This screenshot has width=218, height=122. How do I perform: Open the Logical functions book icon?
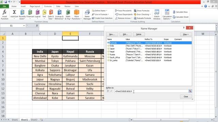coord(37,12)
